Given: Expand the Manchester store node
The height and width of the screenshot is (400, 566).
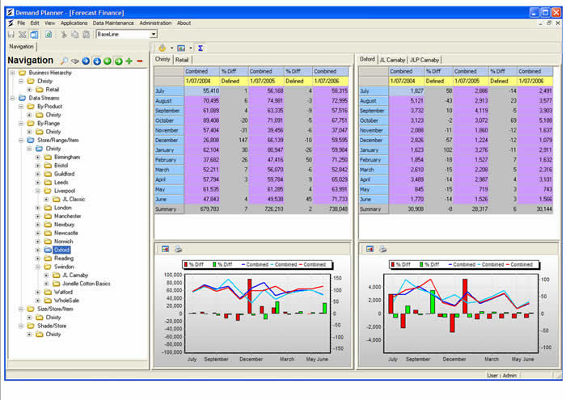Looking at the screenshot, I should 38,216.
